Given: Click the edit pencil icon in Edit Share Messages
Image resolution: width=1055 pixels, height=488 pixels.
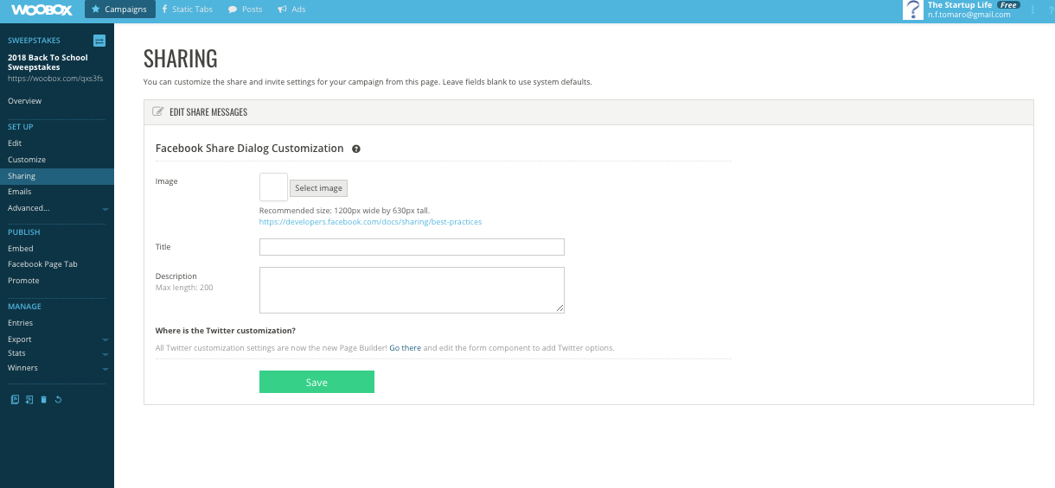Looking at the screenshot, I should click(157, 111).
